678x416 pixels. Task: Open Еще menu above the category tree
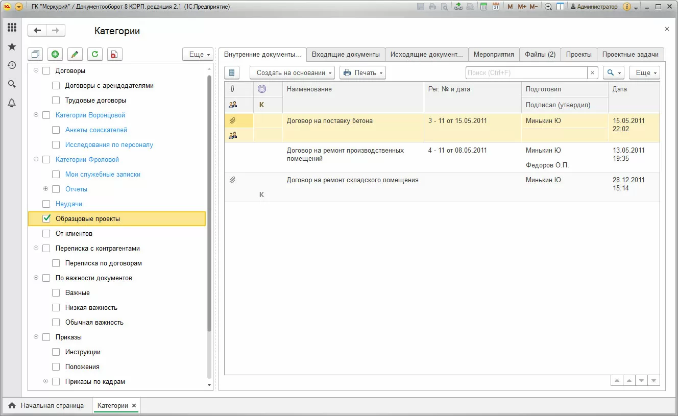point(198,55)
